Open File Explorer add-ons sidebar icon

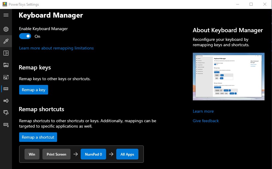(x=6, y=65)
